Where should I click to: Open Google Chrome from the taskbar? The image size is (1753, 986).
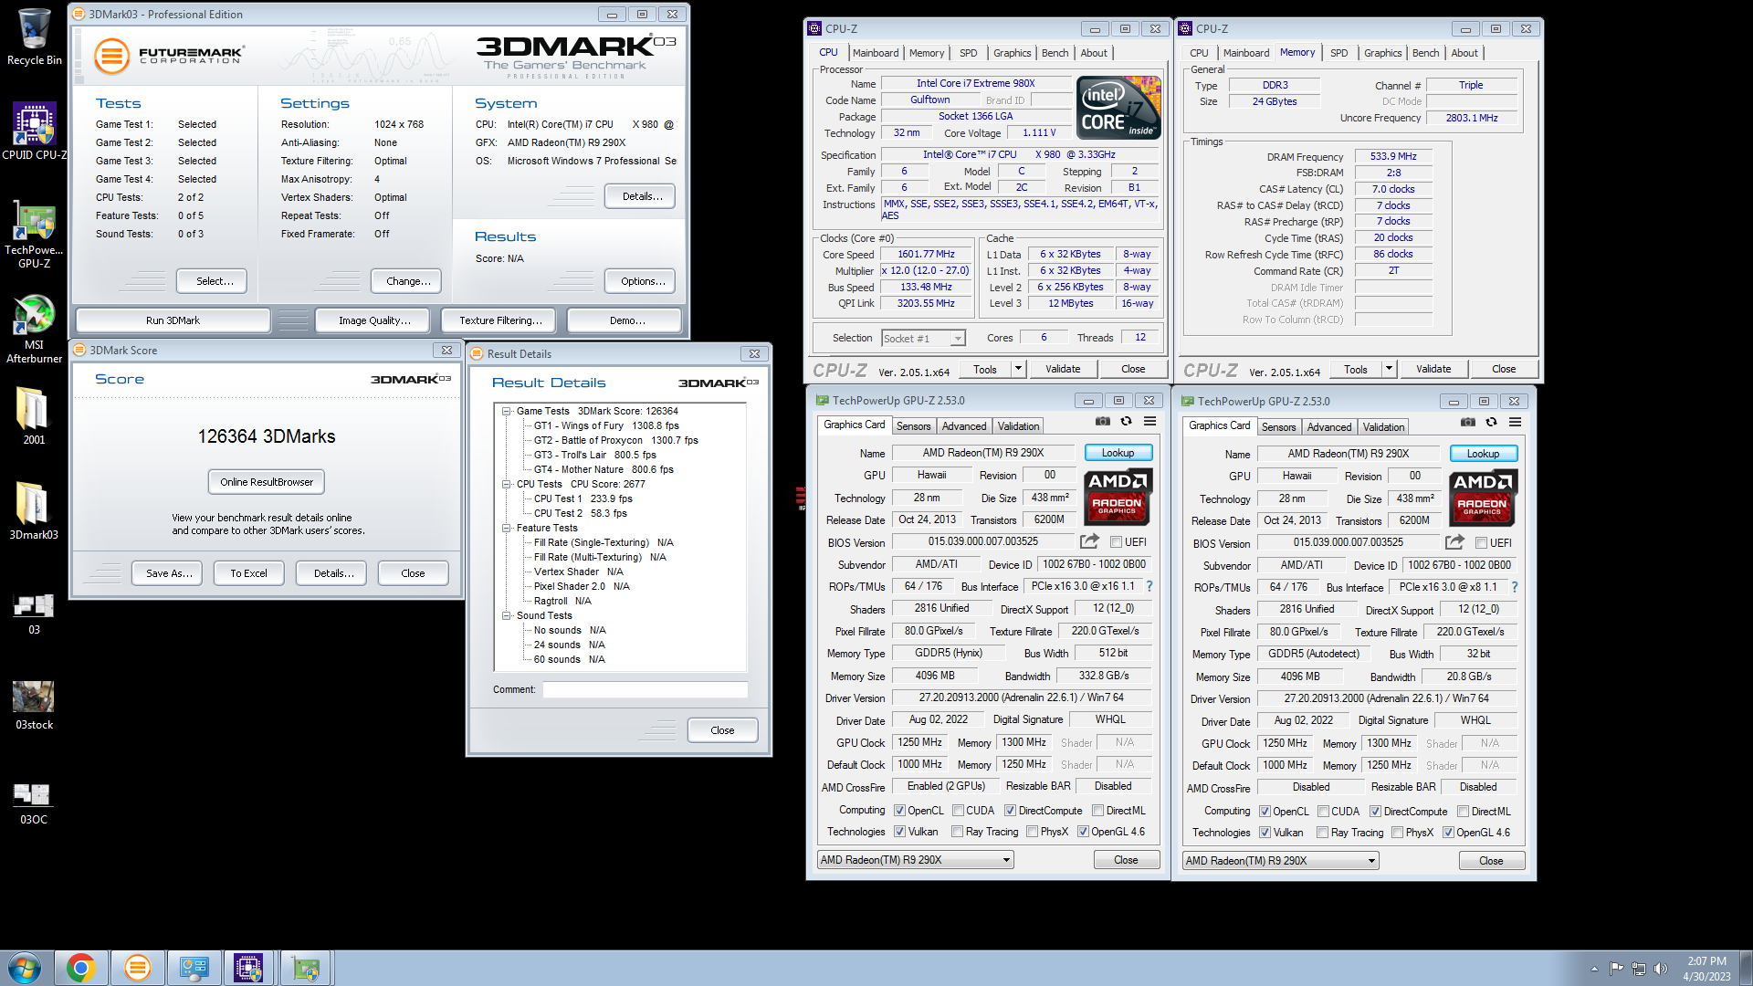(81, 968)
